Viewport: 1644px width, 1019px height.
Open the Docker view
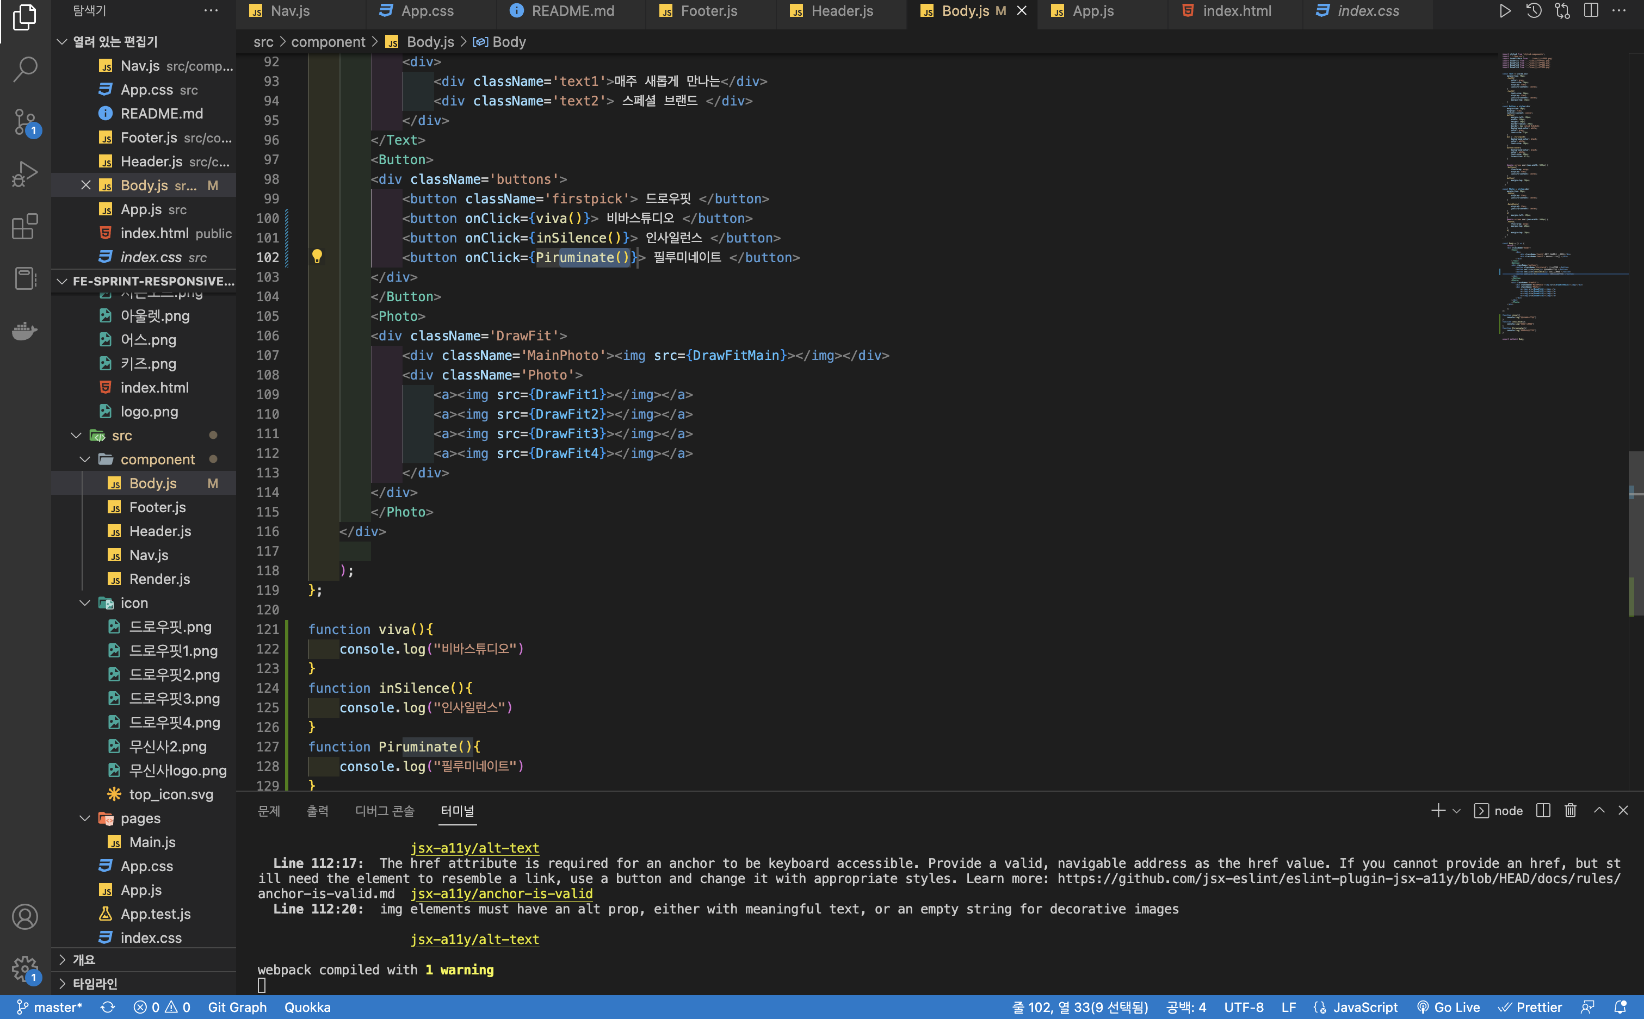click(x=25, y=330)
